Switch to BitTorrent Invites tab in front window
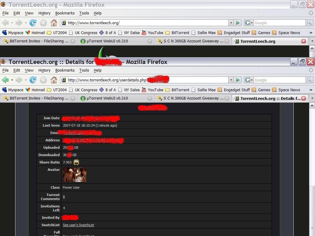Viewport: 315px width, 236px height. click(39, 98)
